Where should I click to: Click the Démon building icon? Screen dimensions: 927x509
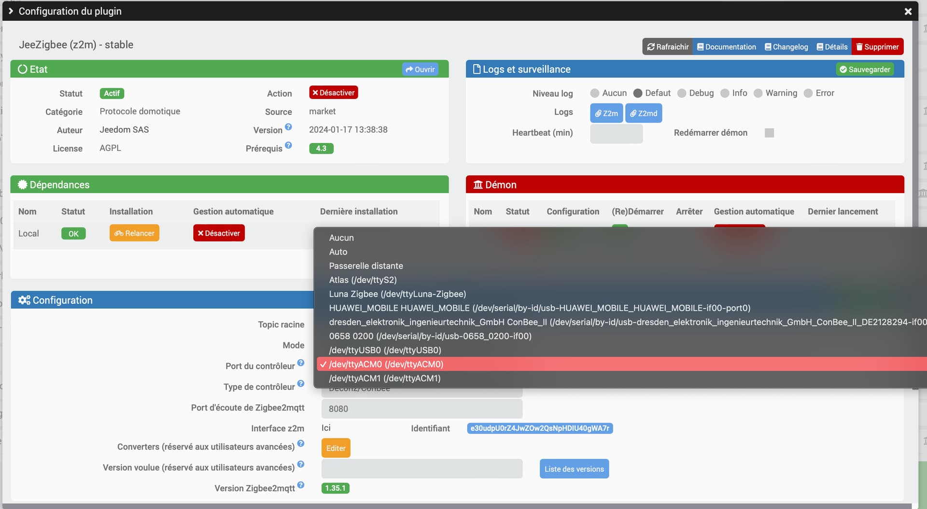click(478, 184)
